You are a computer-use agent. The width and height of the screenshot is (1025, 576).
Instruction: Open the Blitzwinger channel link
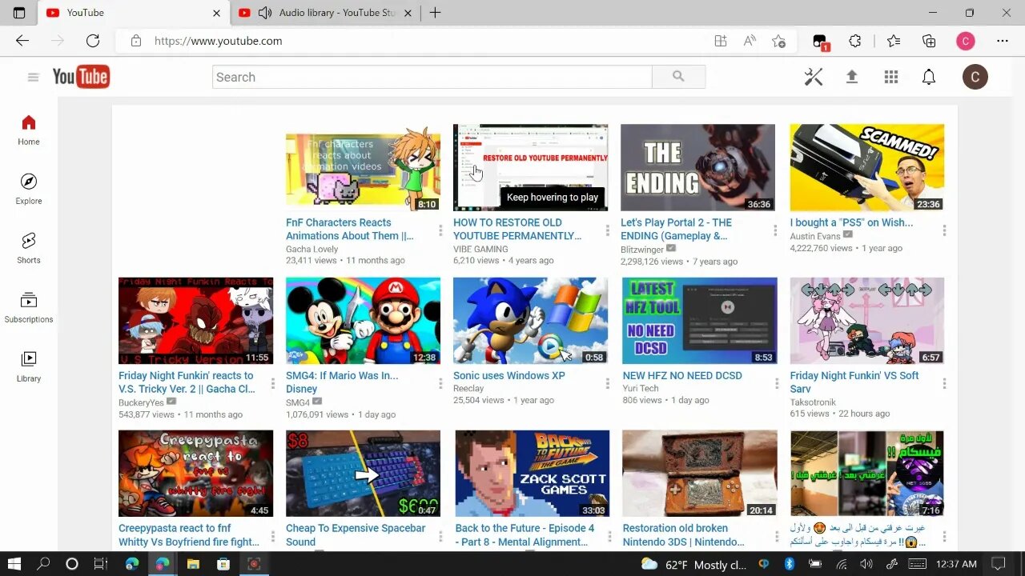click(x=642, y=249)
